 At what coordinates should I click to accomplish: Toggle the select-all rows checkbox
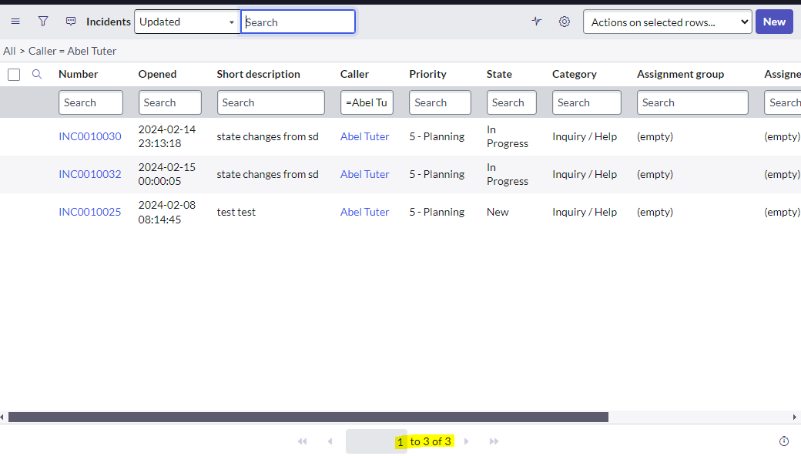(x=13, y=74)
